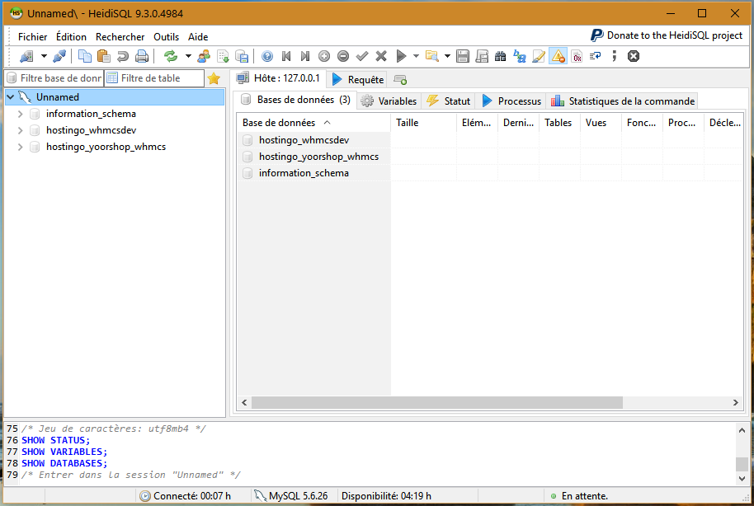Click the find text binoculars icon
This screenshot has height=506, width=754.
(x=501, y=56)
